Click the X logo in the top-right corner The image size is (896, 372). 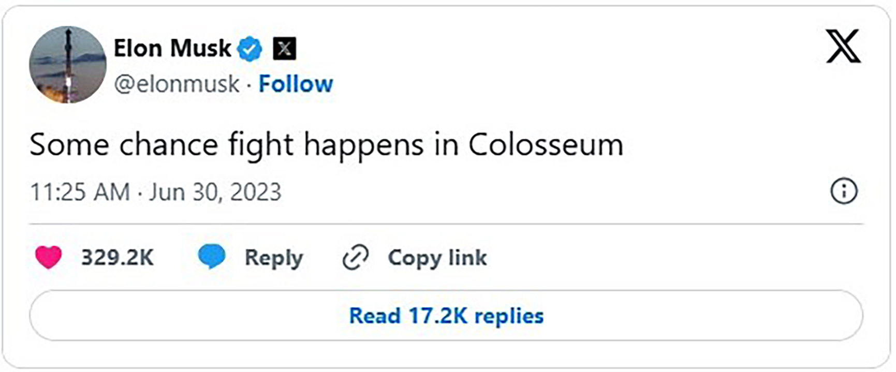point(843,47)
